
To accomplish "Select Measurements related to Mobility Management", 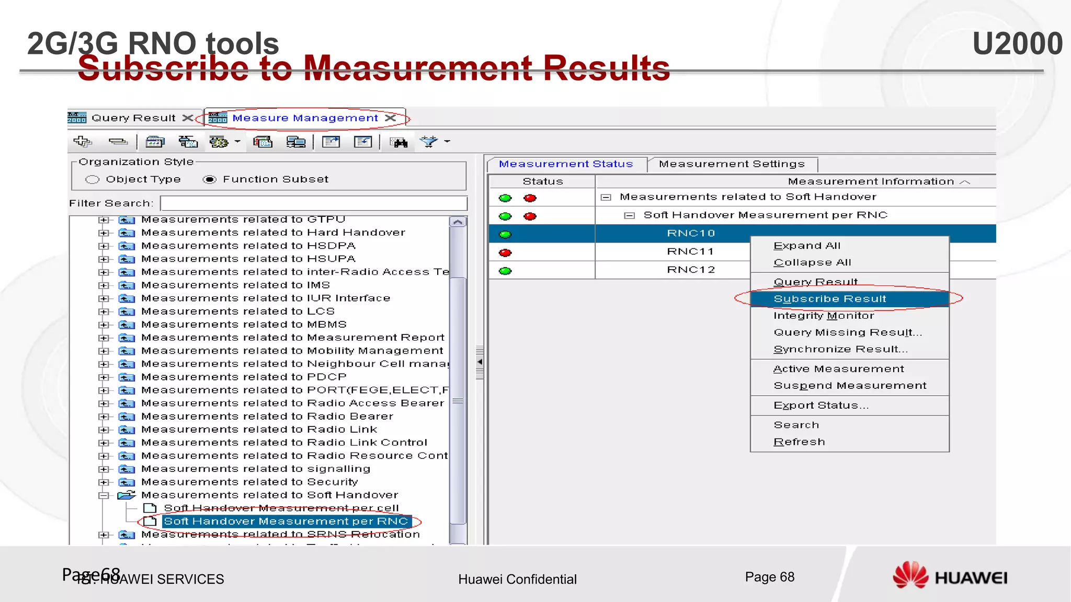I will [x=292, y=351].
